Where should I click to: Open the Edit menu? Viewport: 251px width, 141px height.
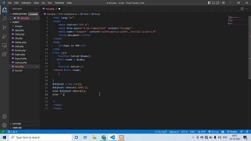click(x=16, y=3)
